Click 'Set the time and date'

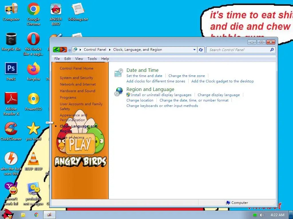(x=144, y=76)
